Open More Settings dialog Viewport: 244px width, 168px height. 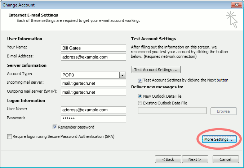tap(219, 139)
